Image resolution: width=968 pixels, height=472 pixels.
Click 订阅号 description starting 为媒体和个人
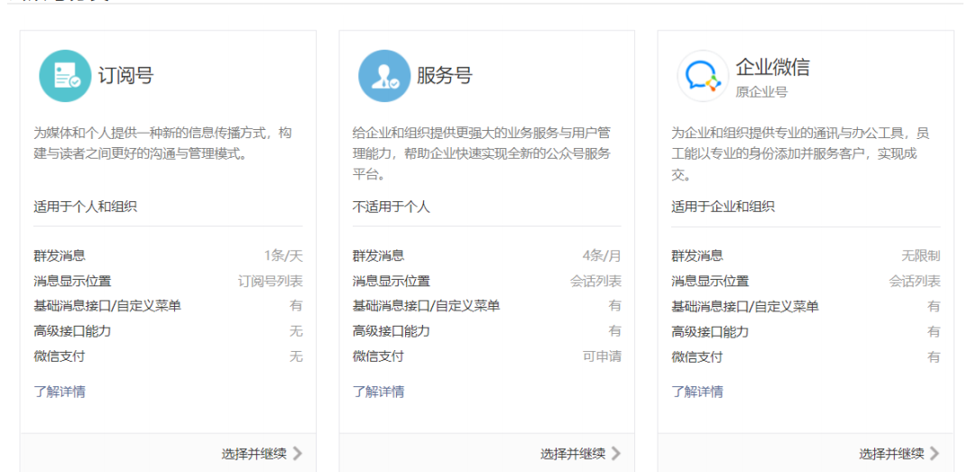162,143
